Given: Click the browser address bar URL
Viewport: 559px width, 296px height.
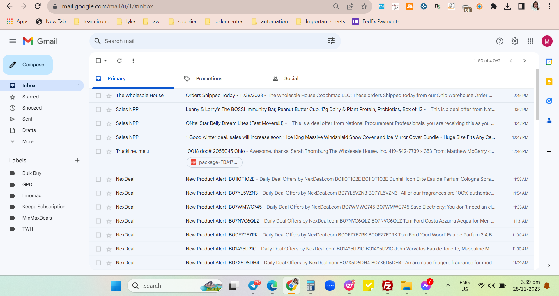Looking at the screenshot, I should 107,6.
